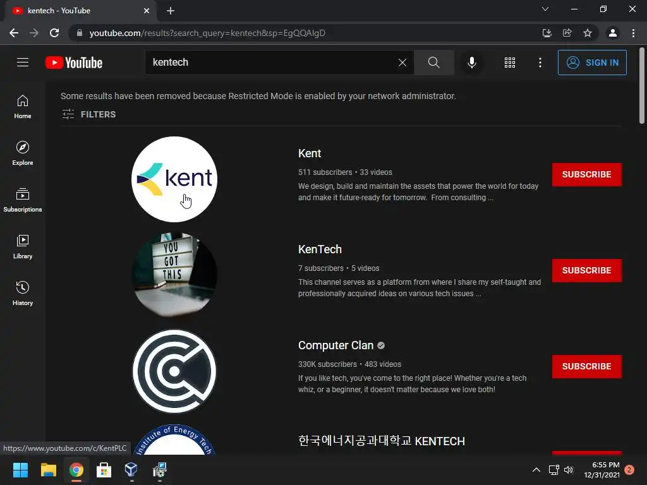Open the notification badge showing 2
The height and width of the screenshot is (485, 647).
629,470
